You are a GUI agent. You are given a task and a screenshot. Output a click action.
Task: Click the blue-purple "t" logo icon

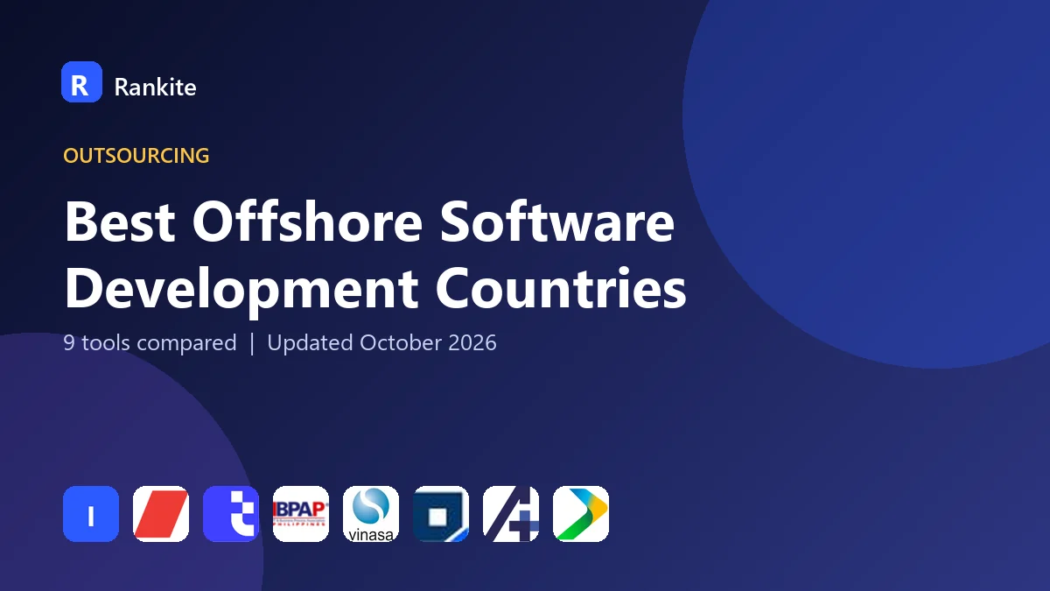231,514
